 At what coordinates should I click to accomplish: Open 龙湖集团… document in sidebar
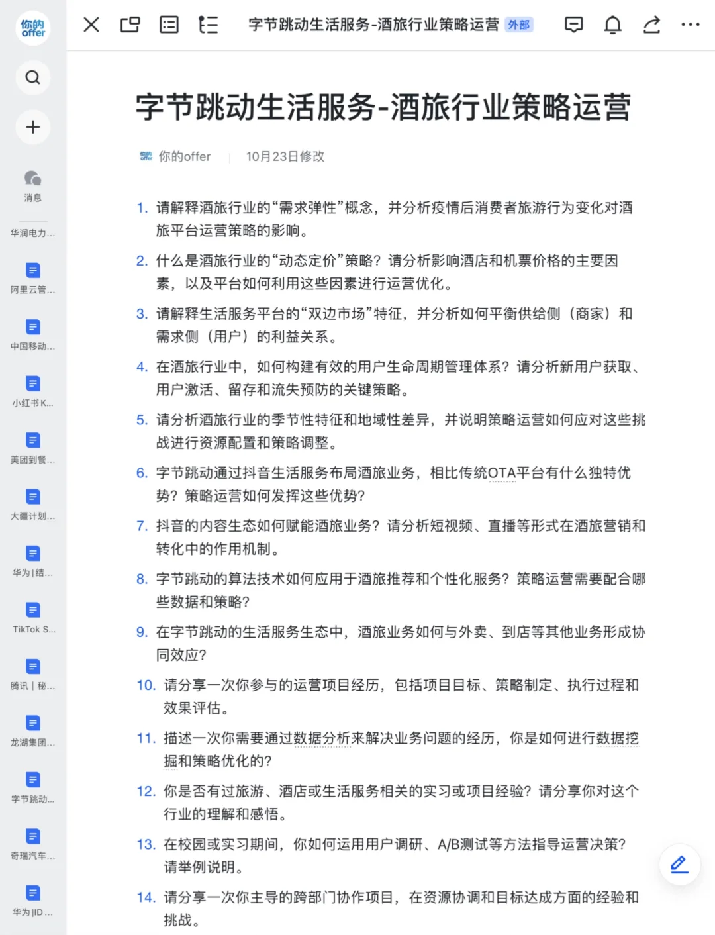(x=33, y=731)
